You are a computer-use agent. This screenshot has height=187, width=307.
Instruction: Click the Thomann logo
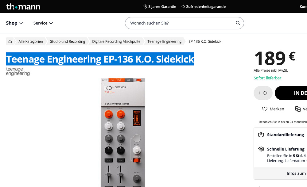click(23, 7)
